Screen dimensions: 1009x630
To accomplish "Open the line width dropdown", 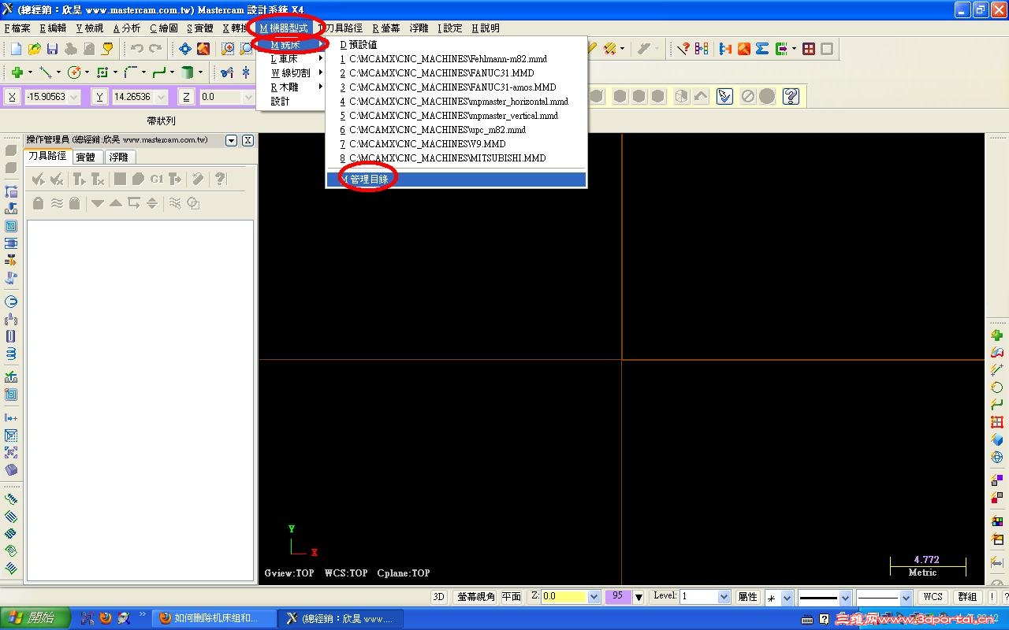I will tap(906, 598).
